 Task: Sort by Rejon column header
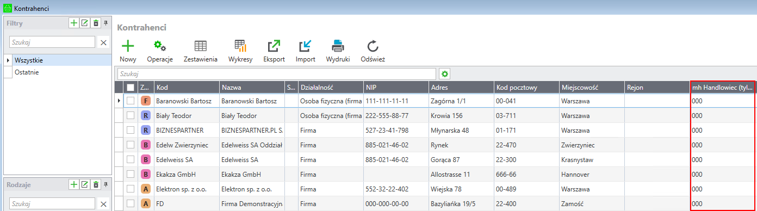(x=657, y=87)
